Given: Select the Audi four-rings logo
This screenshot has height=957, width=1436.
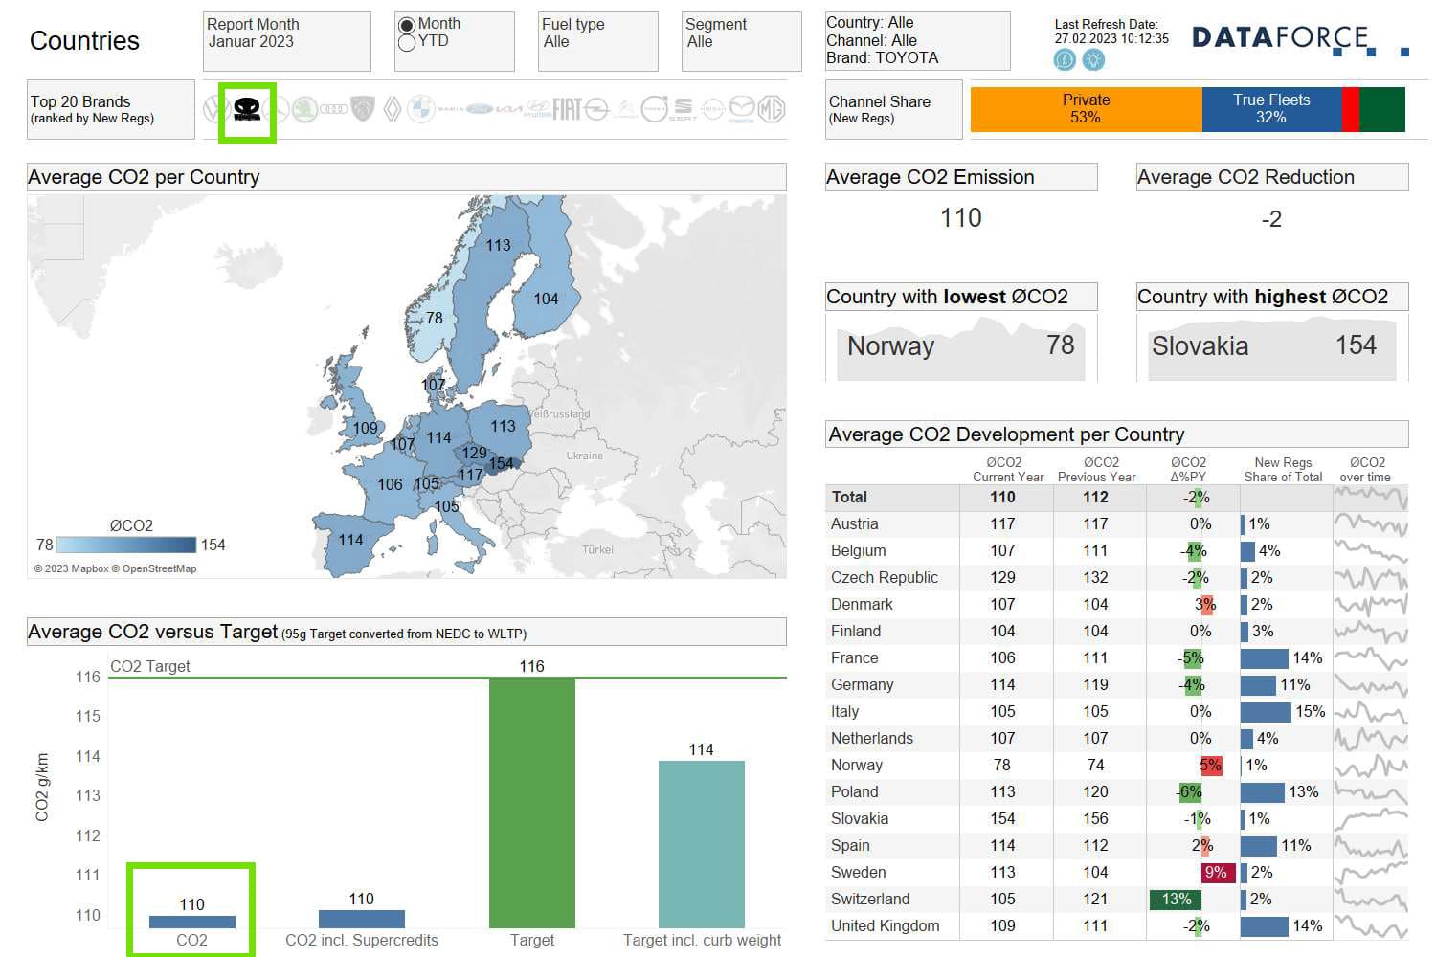Looking at the screenshot, I should 333,109.
